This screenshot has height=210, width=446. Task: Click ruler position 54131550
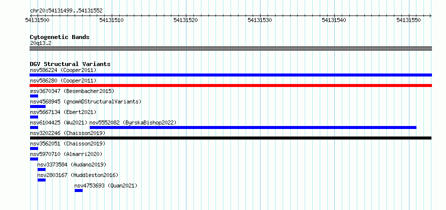point(409,20)
